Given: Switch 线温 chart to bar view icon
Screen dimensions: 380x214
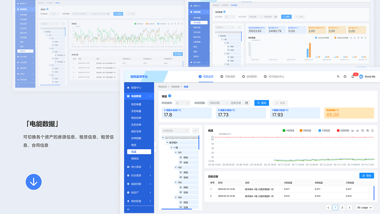Looking at the screenshot, I should coord(353,130).
